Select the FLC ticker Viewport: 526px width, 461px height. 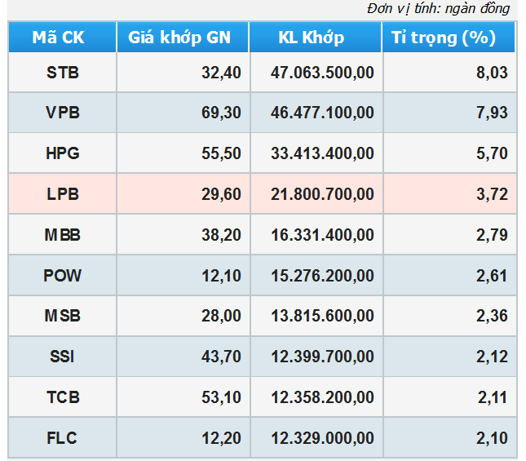pyautogui.click(x=62, y=438)
